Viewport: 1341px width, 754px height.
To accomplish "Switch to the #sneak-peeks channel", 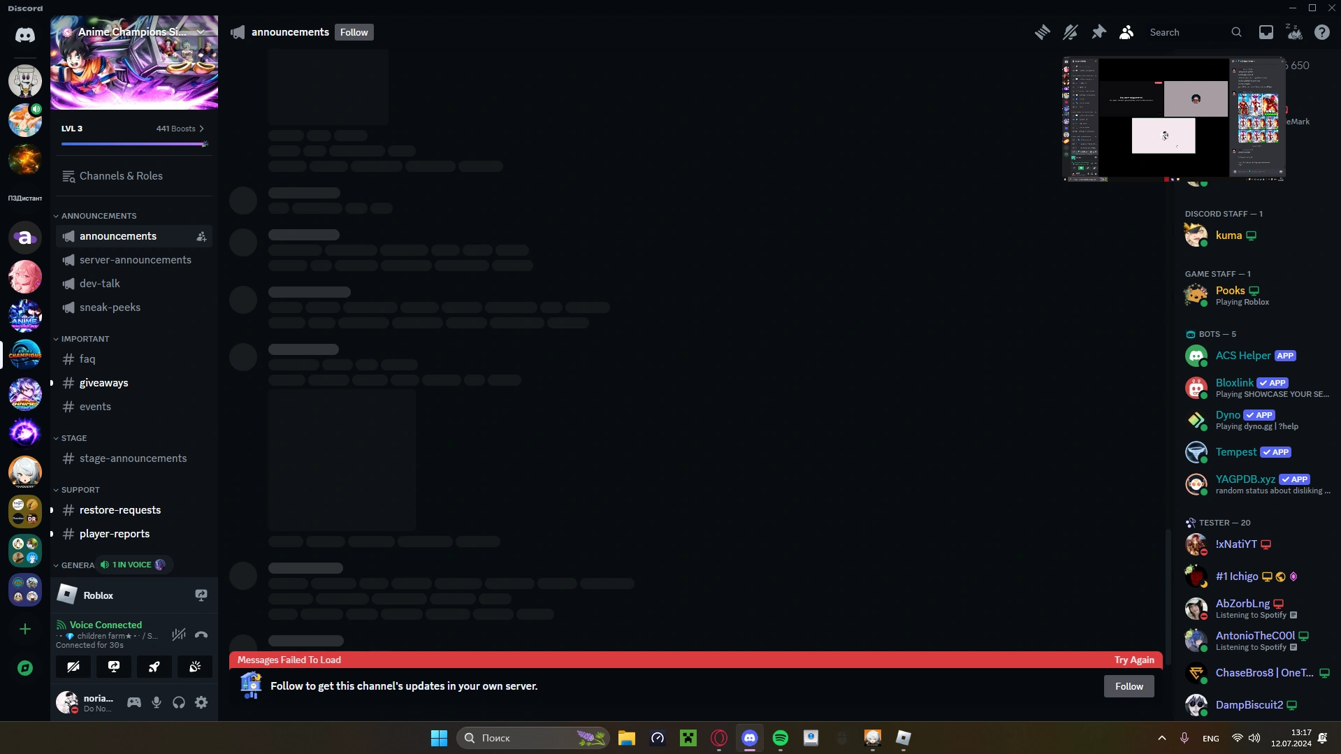I will click(x=110, y=307).
